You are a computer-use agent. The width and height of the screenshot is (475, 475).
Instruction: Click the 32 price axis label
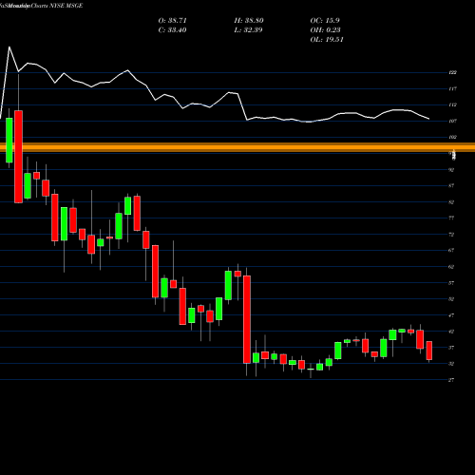pyautogui.click(x=451, y=364)
